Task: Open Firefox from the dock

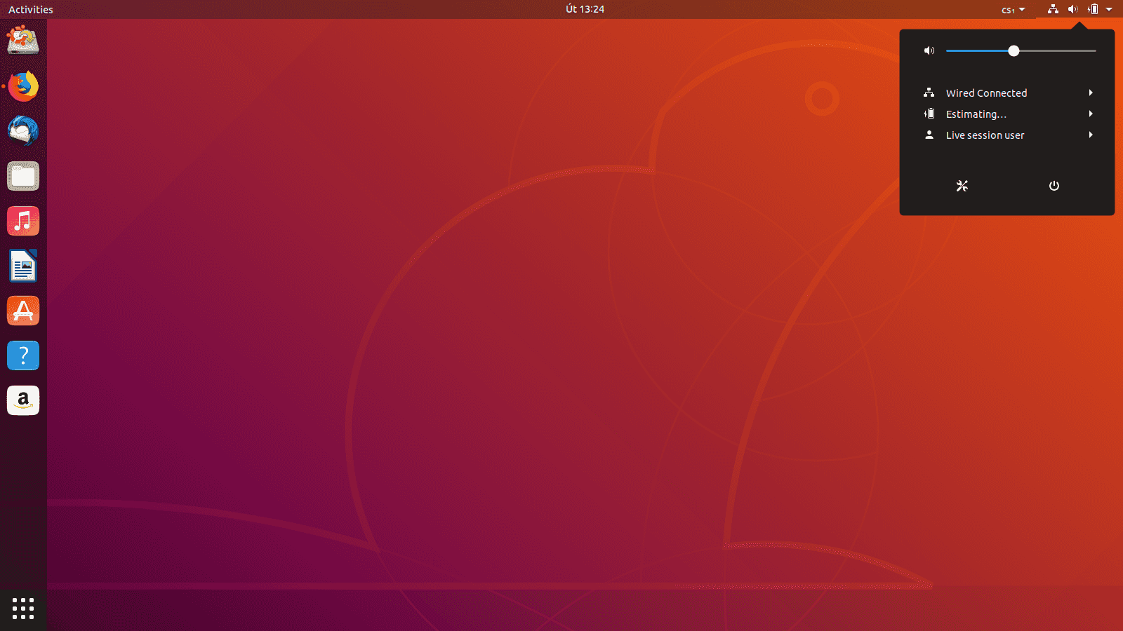Action: coord(23,86)
